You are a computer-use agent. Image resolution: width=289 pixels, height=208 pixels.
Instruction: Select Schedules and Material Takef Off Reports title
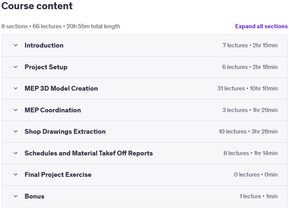[89, 153]
